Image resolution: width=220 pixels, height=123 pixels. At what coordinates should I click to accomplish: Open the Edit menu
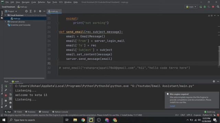pyautogui.click(x=12, y=2)
